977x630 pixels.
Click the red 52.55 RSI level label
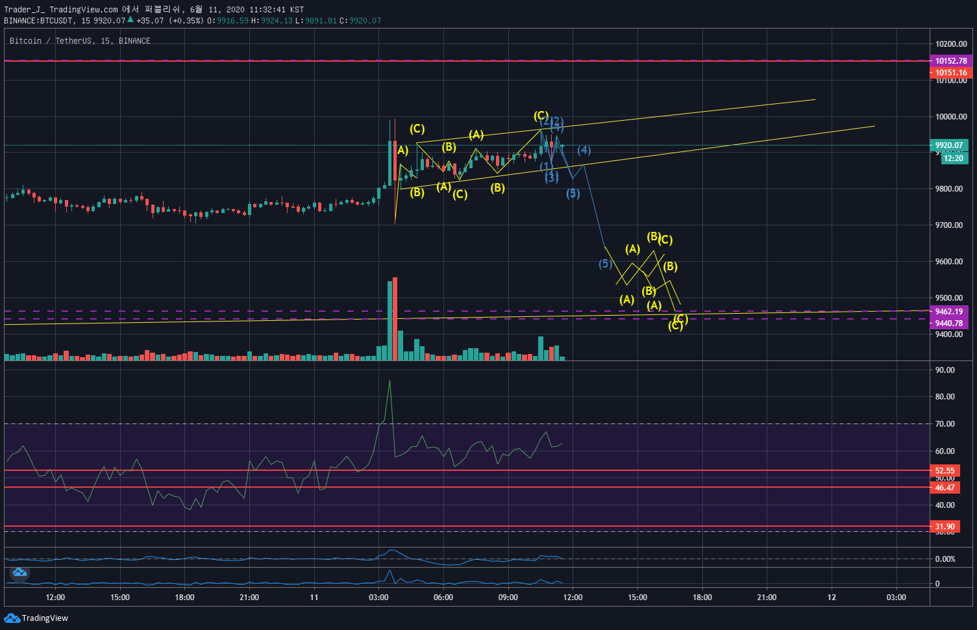(x=945, y=471)
